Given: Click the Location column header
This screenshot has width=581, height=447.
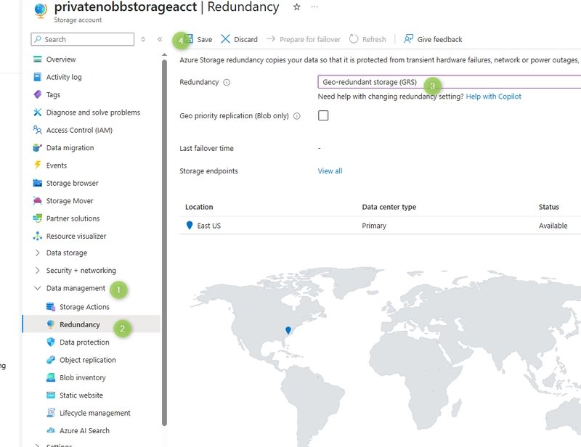Looking at the screenshot, I should pyautogui.click(x=199, y=207).
